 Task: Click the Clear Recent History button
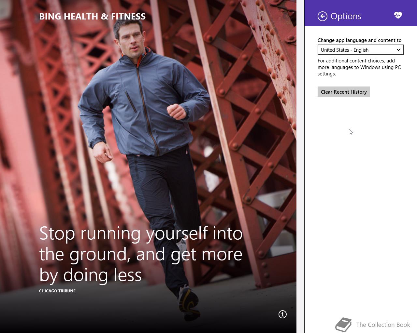(344, 92)
